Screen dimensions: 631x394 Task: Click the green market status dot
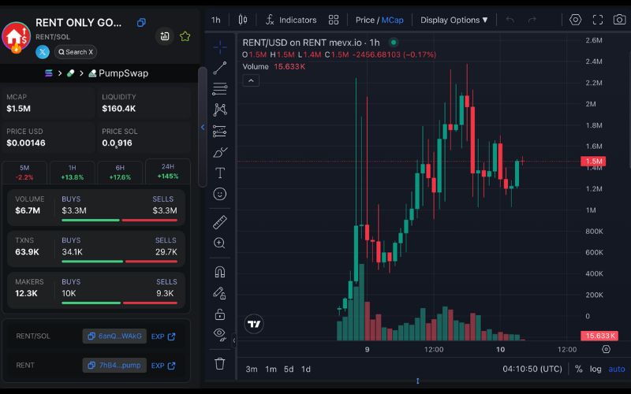click(394, 43)
